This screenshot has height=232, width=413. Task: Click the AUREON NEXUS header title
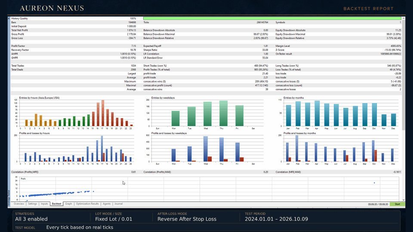tap(52, 8)
